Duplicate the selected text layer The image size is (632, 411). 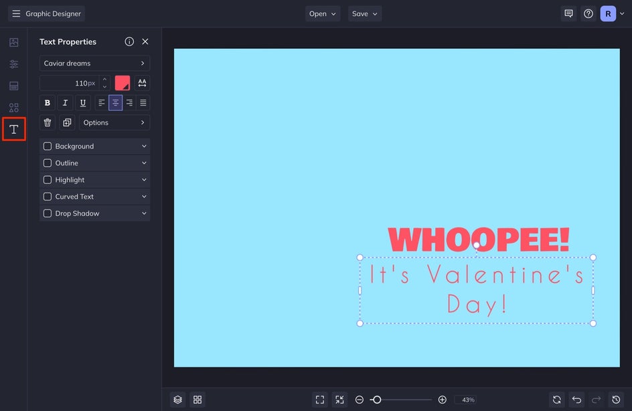pyautogui.click(x=67, y=122)
